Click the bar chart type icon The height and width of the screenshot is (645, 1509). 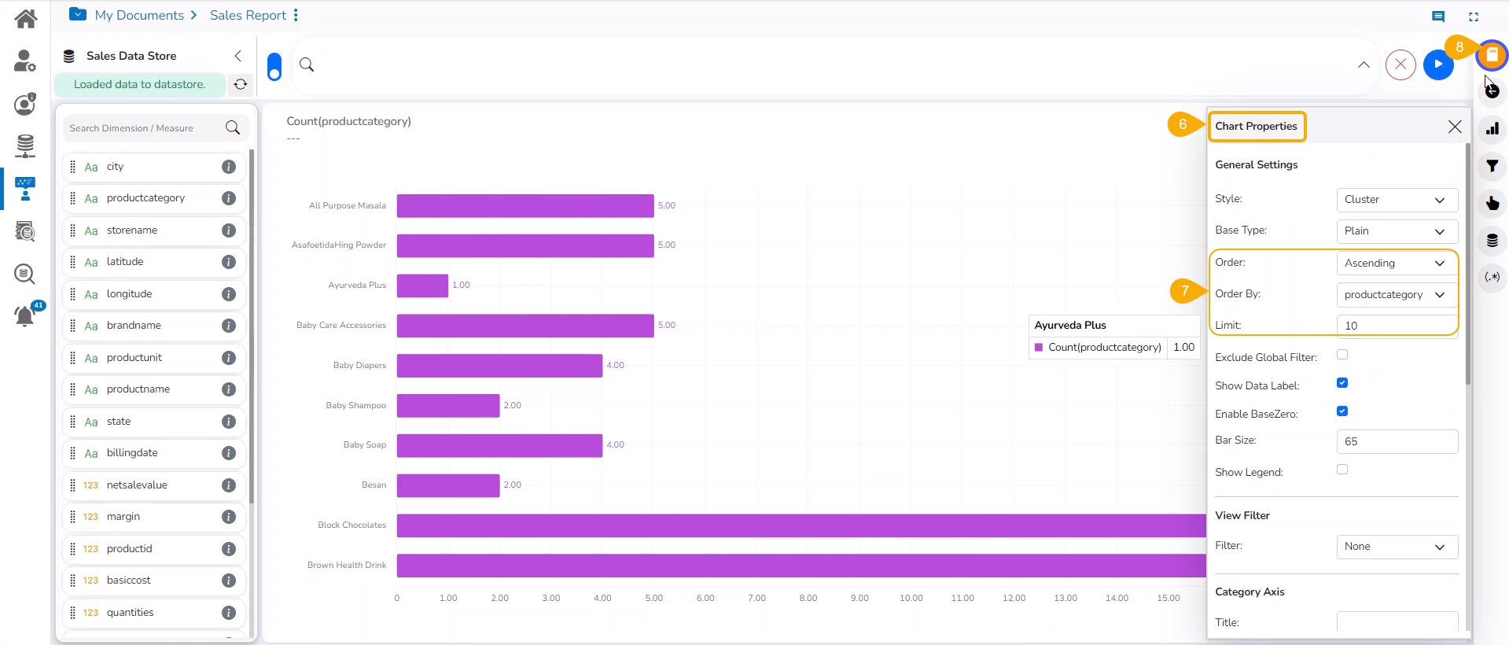(1492, 129)
